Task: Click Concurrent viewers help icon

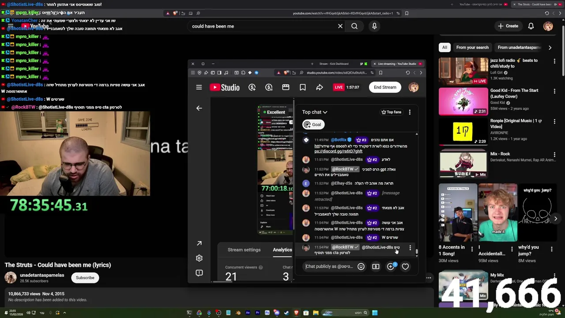Action: click(260, 267)
